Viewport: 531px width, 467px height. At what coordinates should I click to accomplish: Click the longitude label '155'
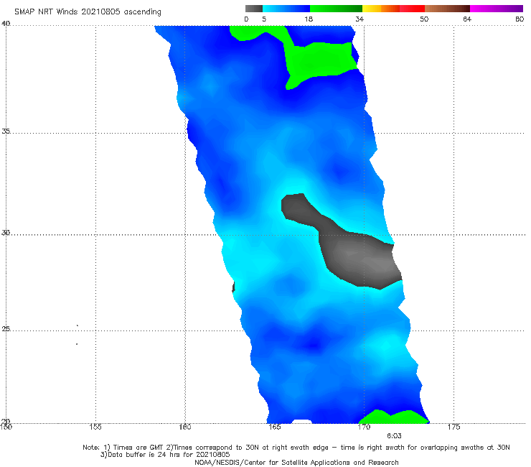[x=95, y=427]
